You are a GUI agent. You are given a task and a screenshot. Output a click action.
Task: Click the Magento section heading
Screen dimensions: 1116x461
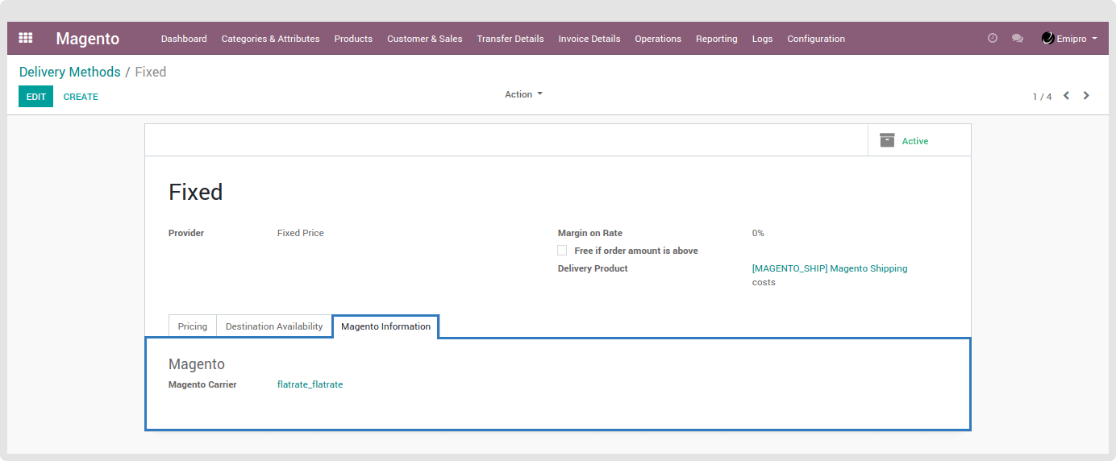pos(197,364)
